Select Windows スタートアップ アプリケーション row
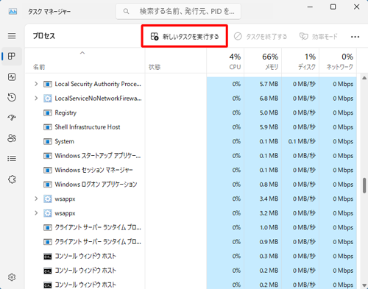Viewport: 368px width, 289px height. pyautogui.click(x=191, y=156)
